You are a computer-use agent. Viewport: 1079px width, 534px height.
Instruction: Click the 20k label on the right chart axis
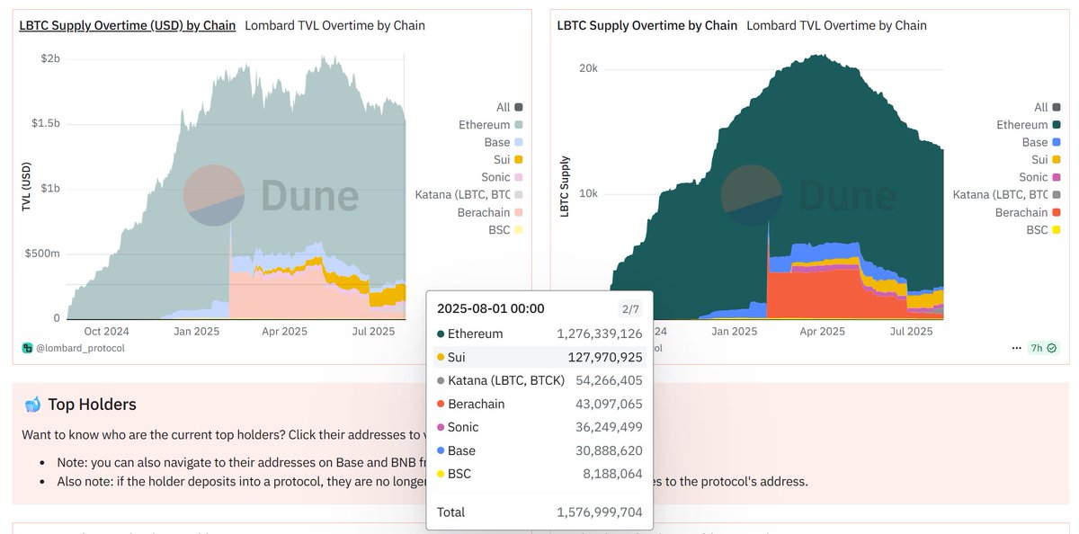click(x=588, y=69)
